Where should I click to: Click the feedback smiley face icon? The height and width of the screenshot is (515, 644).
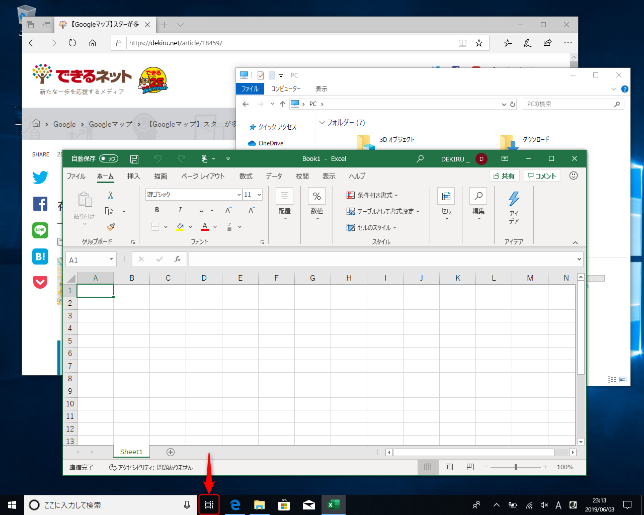tap(574, 176)
